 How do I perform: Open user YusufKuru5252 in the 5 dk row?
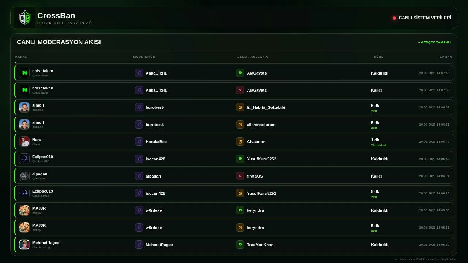[261, 193]
